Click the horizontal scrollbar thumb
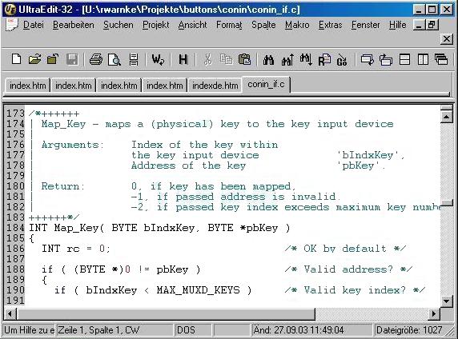 pos(167,314)
